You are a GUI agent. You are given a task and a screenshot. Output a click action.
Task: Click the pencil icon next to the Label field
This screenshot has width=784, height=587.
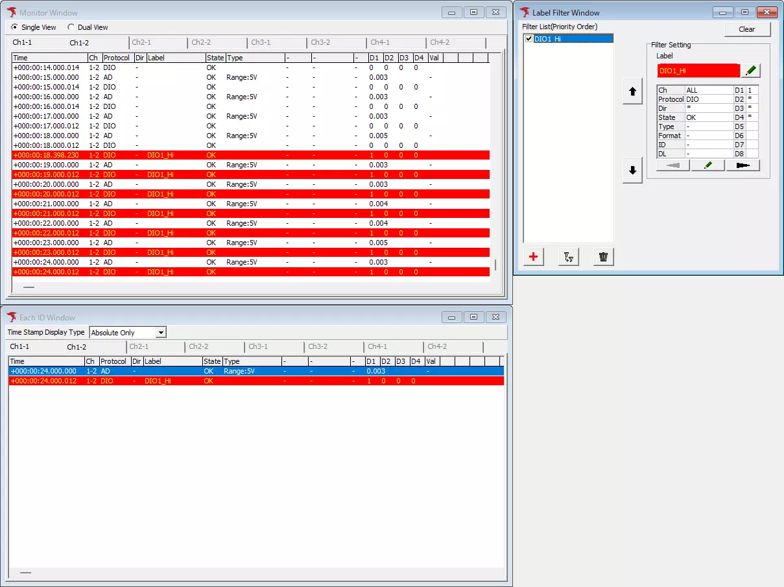tap(750, 70)
